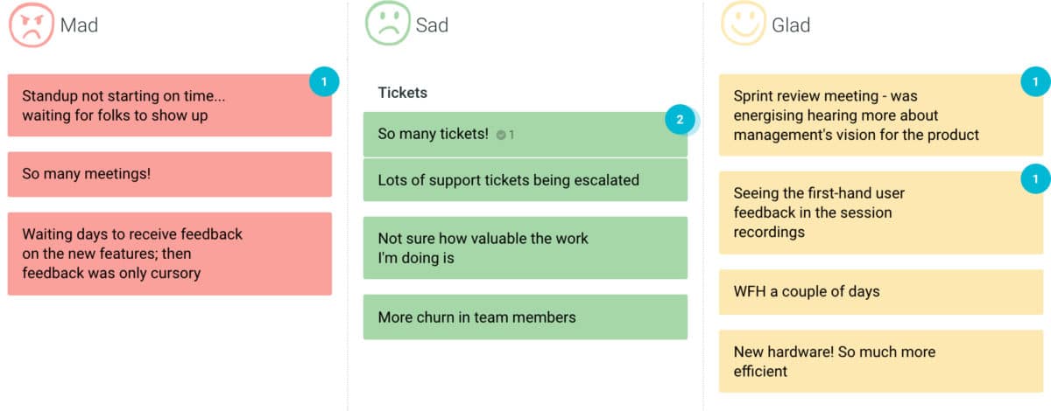Open the Waiting days to receive feedback card

point(169,254)
